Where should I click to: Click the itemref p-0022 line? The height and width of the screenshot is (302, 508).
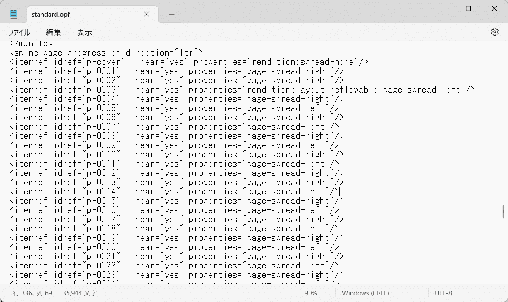pos(174,266)
